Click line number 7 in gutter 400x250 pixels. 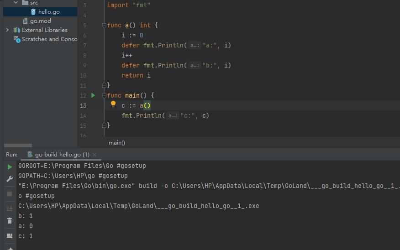(84, 45)
